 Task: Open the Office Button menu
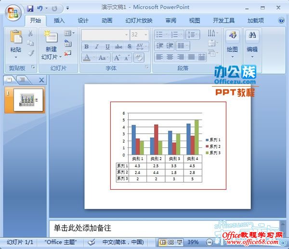(13, 13)
